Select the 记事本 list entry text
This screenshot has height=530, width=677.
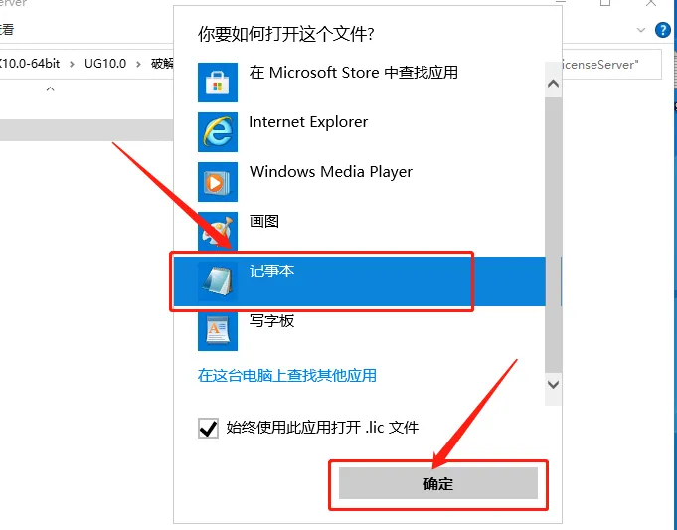pyautogui.click(x=271, y=270)
